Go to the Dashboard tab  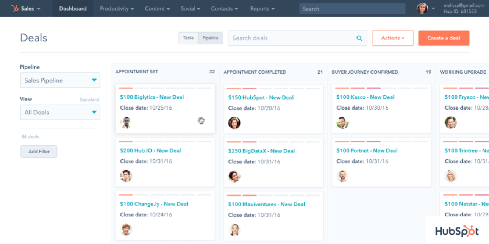(x=73, y=9)
